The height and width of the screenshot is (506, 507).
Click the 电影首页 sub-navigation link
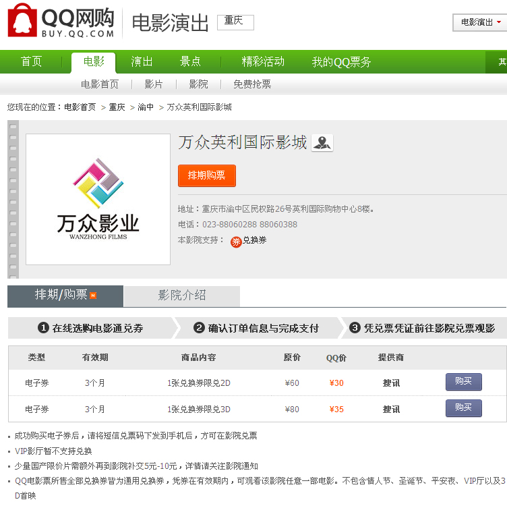click(100, 84)
